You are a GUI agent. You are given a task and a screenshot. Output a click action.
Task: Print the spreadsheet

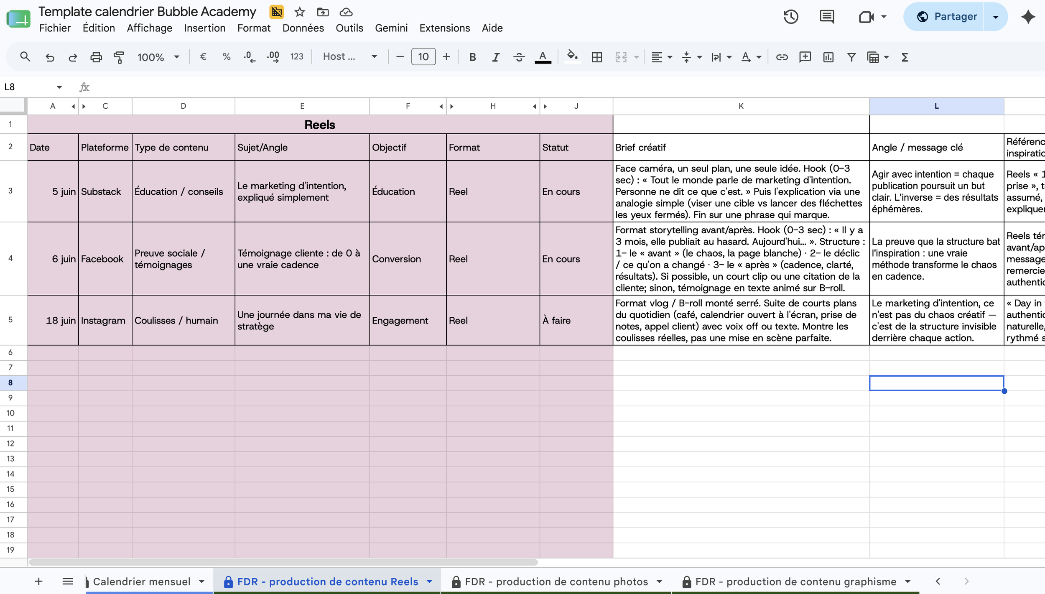96,57
